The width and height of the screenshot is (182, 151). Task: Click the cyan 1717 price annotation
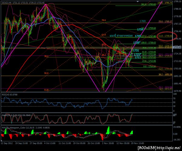tap(138, 57)
